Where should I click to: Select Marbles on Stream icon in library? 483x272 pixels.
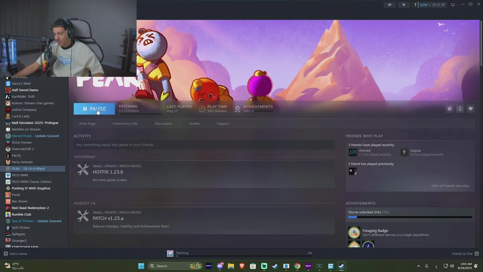click(8, 129)
